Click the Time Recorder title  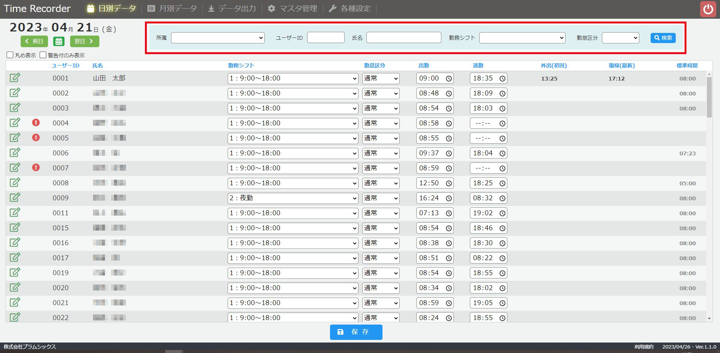point(37,9)
